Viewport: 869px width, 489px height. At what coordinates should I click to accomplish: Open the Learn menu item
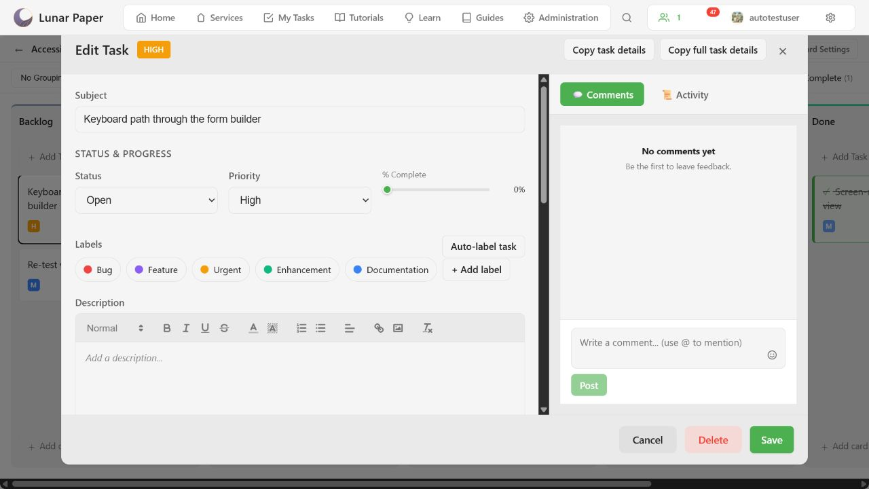pos(422,18)
